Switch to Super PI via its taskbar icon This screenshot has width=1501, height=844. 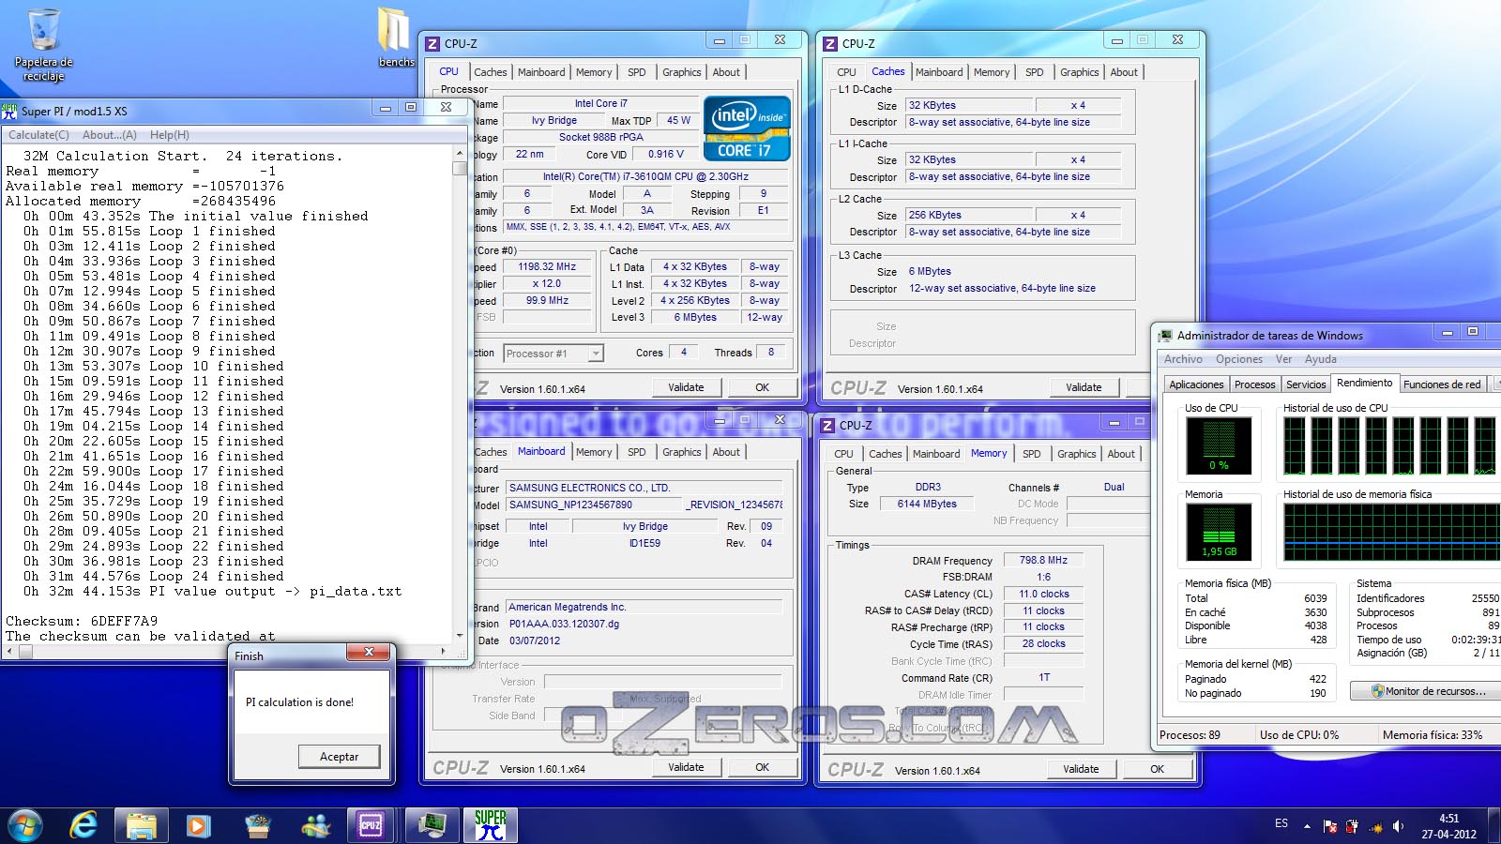pyautogui.click(x=490, y=825)
